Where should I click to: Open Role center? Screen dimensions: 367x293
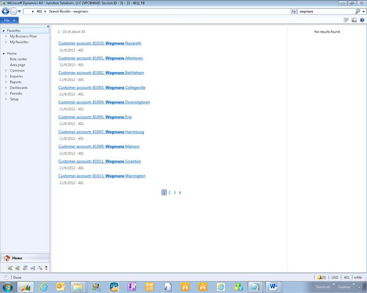(x=18, y=59)
